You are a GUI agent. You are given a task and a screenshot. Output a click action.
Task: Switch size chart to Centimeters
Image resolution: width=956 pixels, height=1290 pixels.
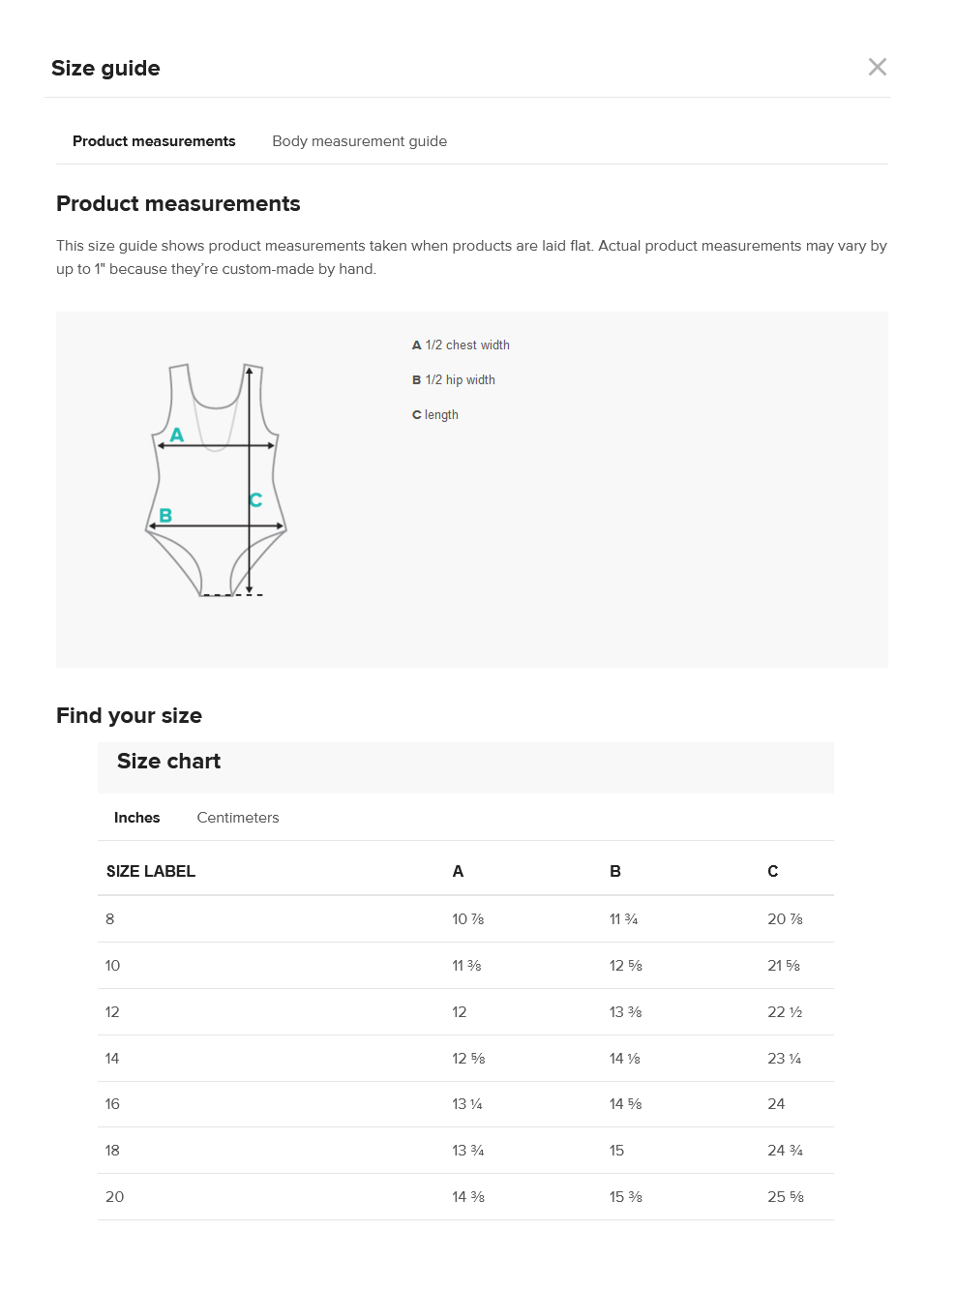[x=238, y=818]
